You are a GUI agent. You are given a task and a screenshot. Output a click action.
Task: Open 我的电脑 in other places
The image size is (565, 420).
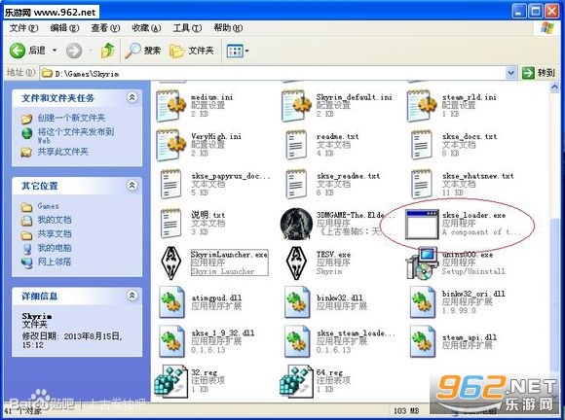pyautogui.click(x=55, y=248)
